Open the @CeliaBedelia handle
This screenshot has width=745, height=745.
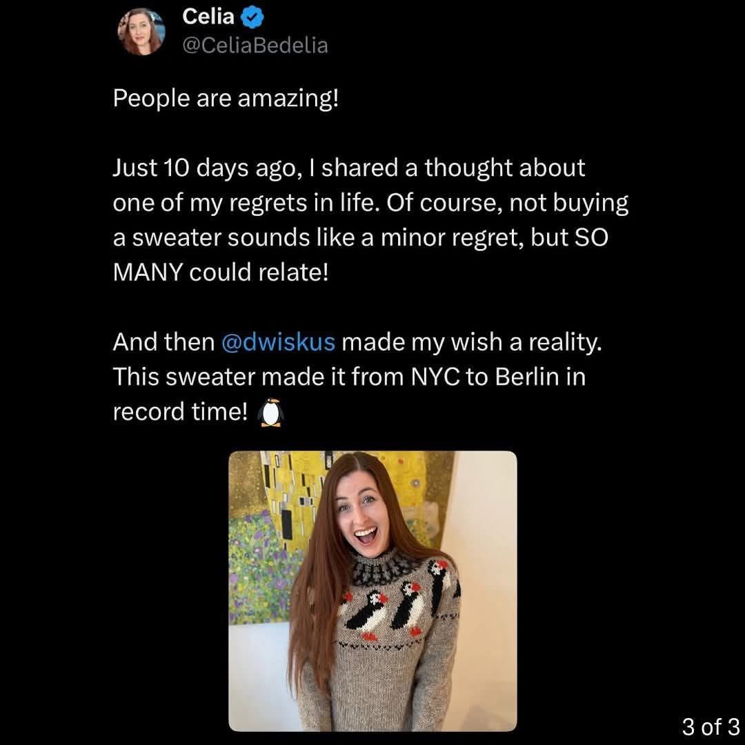click(255, 46)
